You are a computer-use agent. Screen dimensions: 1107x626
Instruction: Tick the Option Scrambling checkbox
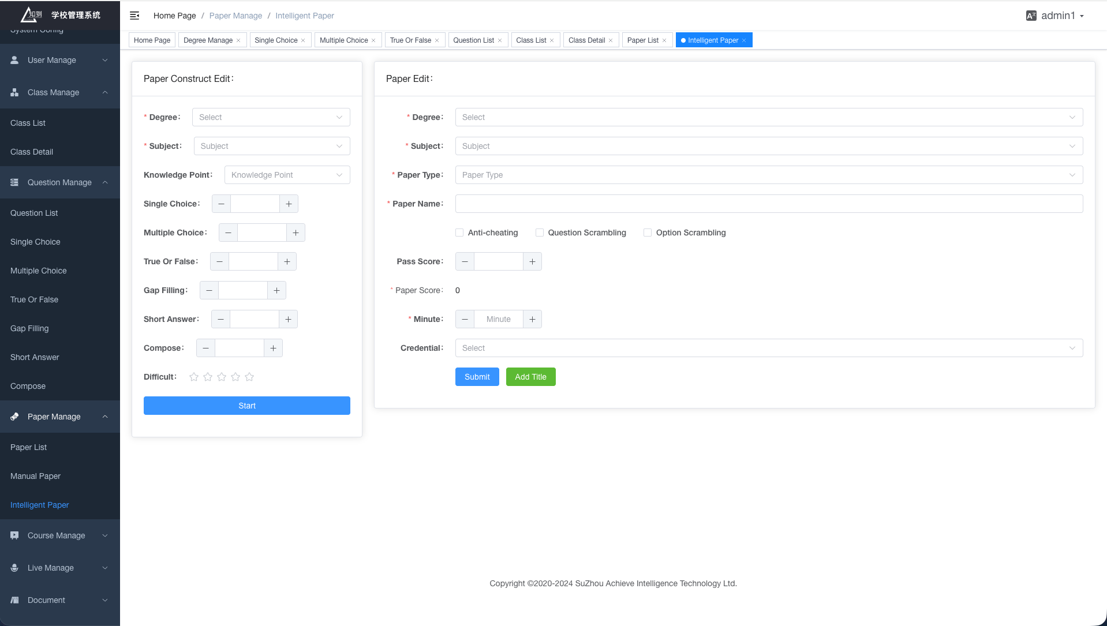coord(648,233)
